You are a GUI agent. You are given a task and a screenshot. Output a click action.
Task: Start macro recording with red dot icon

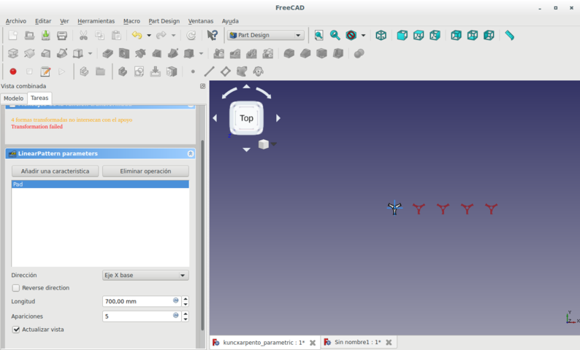(x=12, y=71)
